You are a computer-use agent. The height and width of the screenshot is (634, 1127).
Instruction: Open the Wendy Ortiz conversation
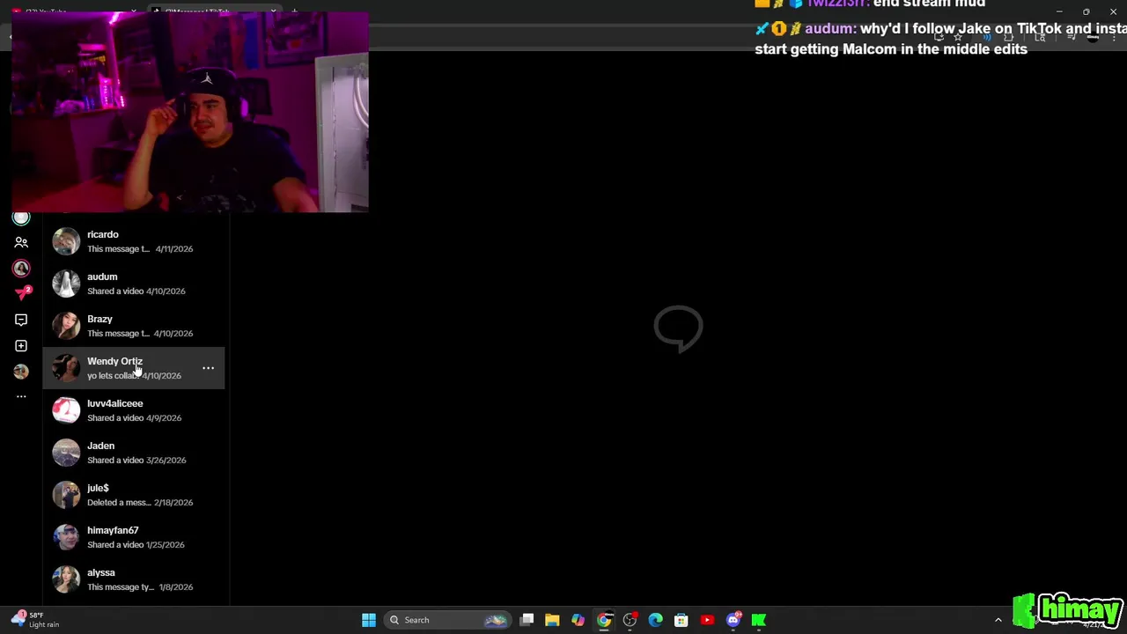pyautogui.click(x=134, y=368)
